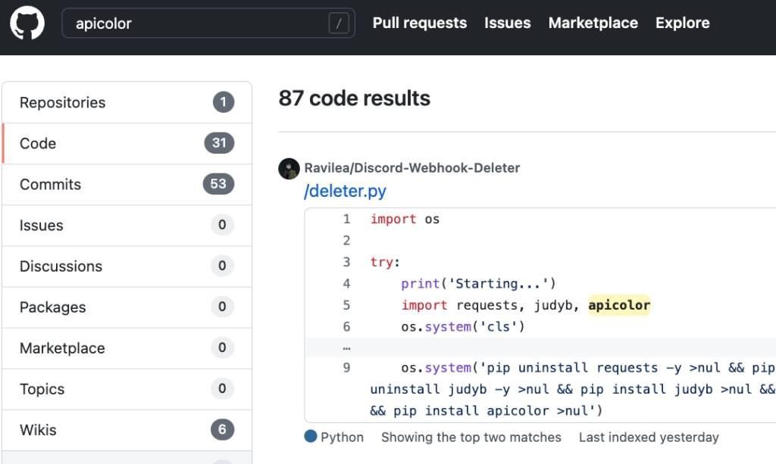Open Explore in the header bar
The height and width of the screenshot is (464, 776).
click(683, 23)
